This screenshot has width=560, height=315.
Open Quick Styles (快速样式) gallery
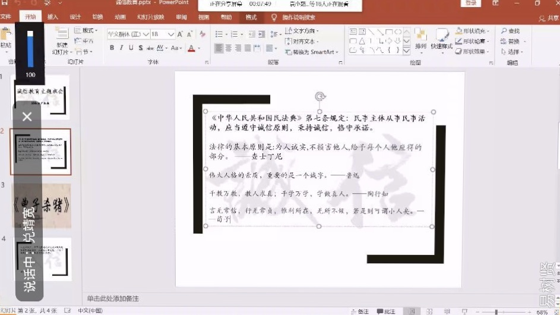[x=441, y=38]
